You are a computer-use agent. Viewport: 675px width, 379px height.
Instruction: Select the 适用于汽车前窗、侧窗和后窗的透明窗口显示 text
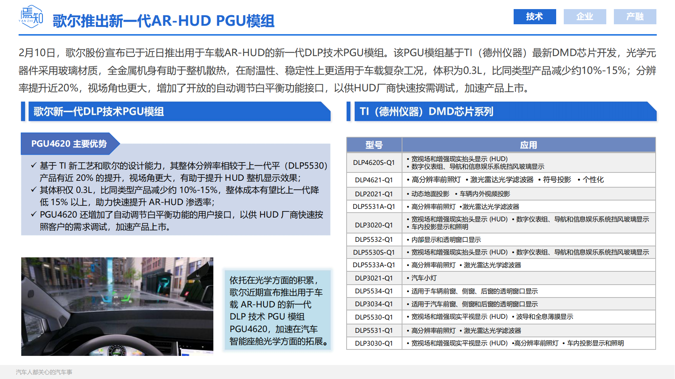coord(475,304)
